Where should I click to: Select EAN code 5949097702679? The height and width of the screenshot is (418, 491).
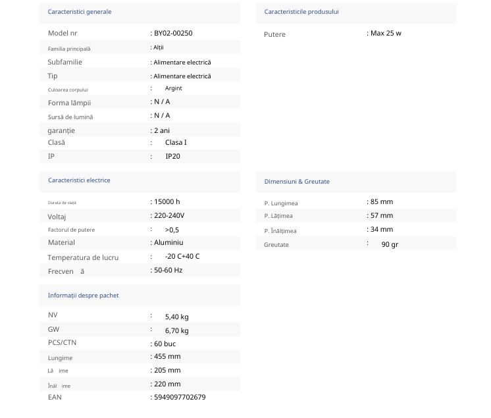coord(180,398)
